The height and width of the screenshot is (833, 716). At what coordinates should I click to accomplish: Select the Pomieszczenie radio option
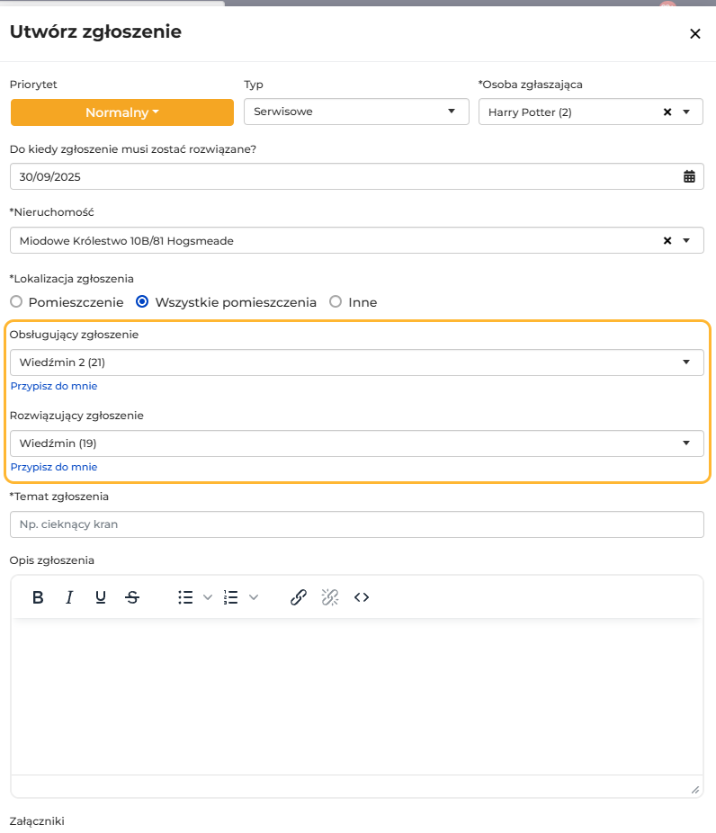(16, 301)
